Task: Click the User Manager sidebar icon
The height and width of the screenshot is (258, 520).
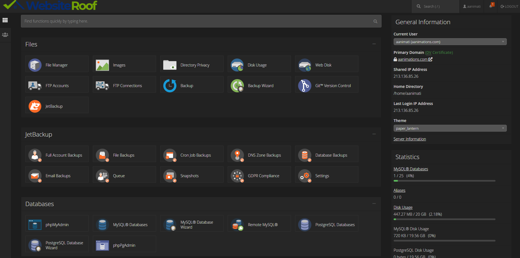Action: coord(5,35)
